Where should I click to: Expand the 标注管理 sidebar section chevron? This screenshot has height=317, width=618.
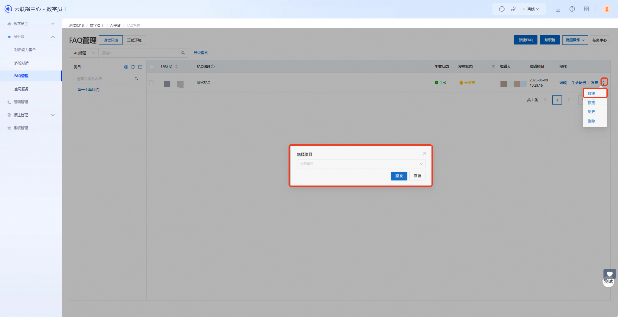(x=53, y=115)
